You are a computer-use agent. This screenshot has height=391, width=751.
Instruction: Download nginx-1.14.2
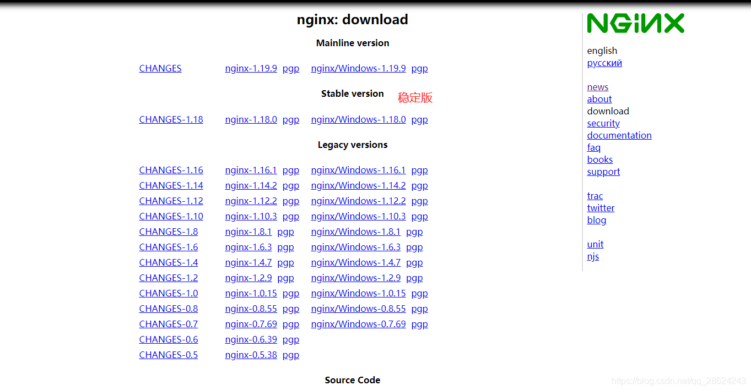(251, 185)
